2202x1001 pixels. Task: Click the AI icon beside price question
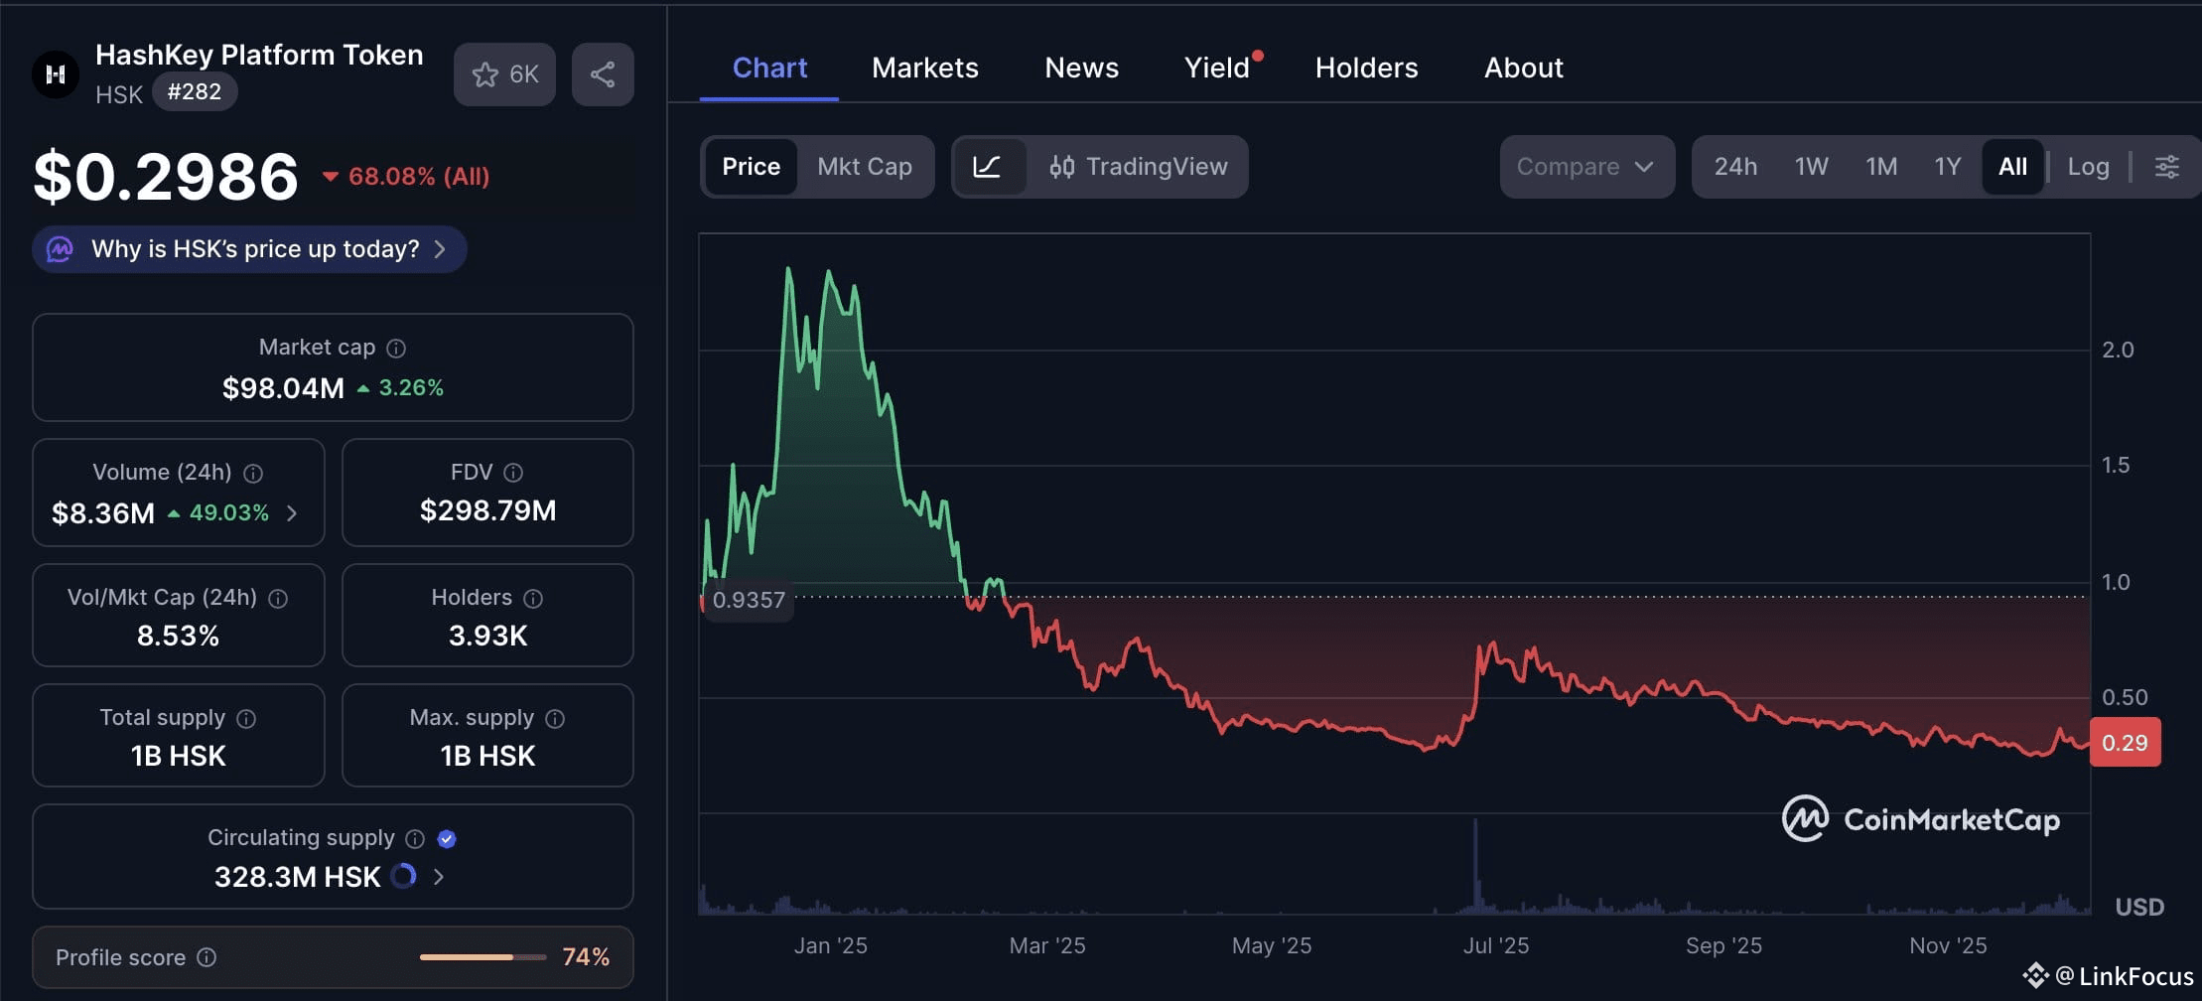click(60, 249)
